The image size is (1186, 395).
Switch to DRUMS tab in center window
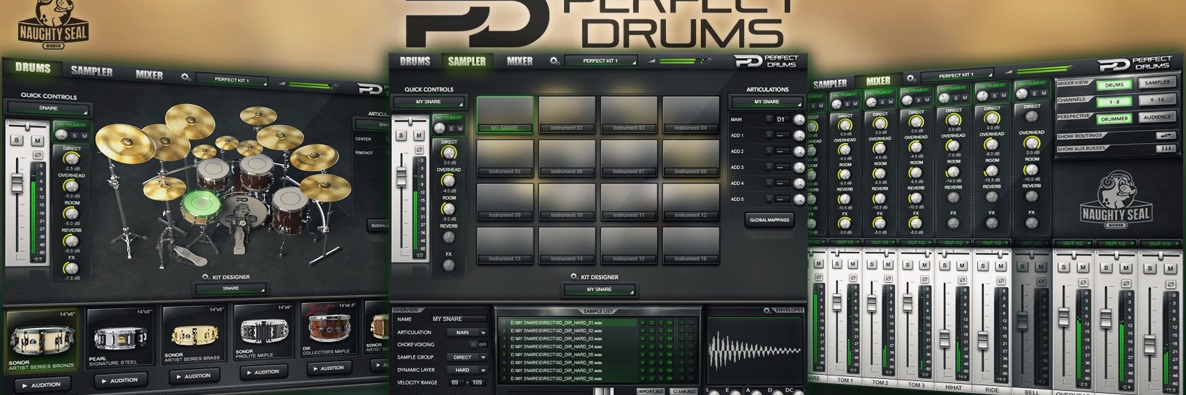click(x=415, y=61)
